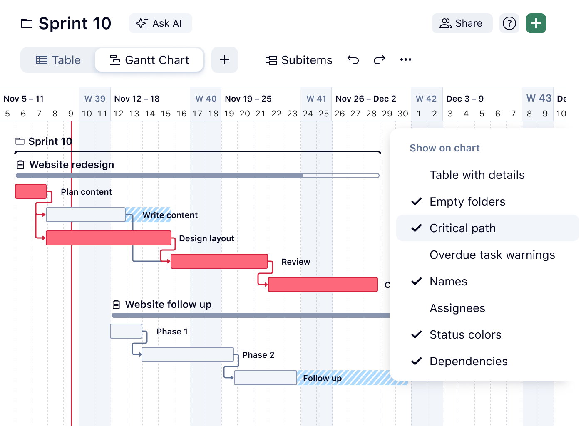Click the Sprint 10 folder icon in chart
Screen dimensions: 586x426
point(20,141)
